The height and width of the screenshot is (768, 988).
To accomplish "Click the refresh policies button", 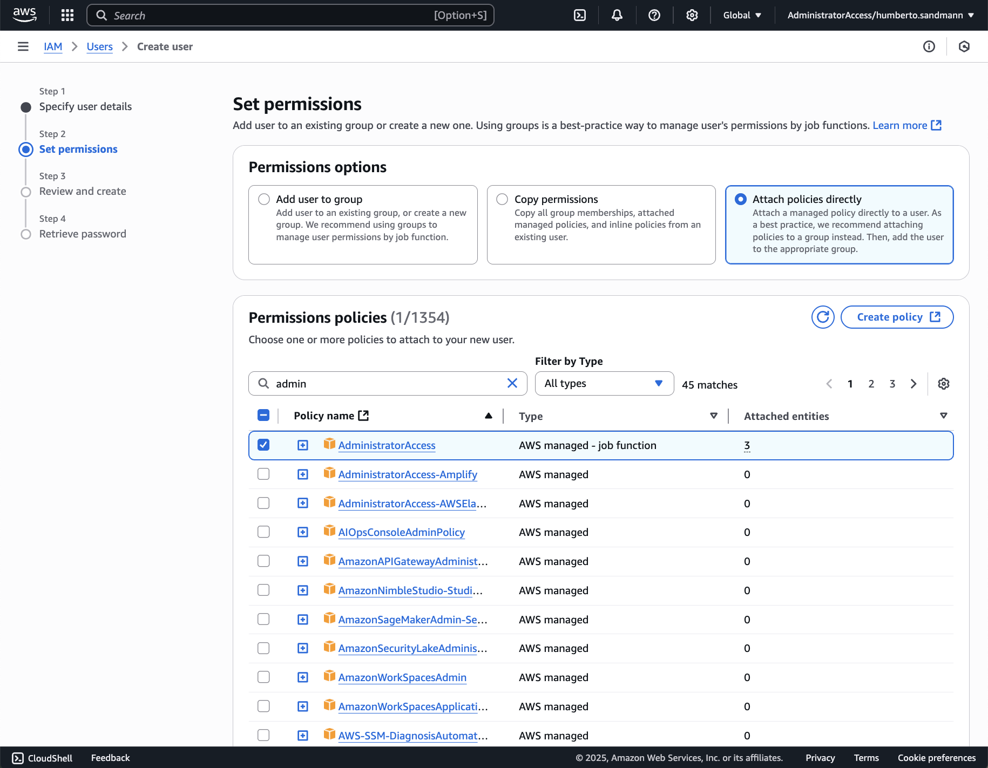I will (822, 317).
